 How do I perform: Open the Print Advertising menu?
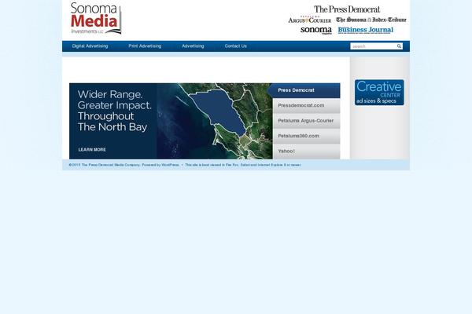(x=145, y=46)
